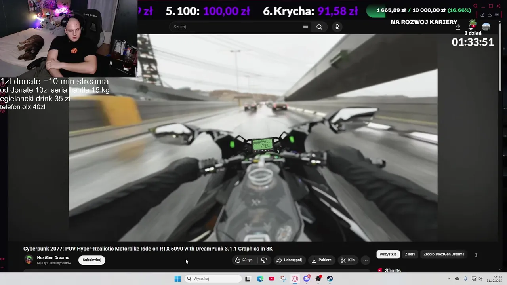Activate voice search microphone icon

pyautogui.click(x=337, y=27)
